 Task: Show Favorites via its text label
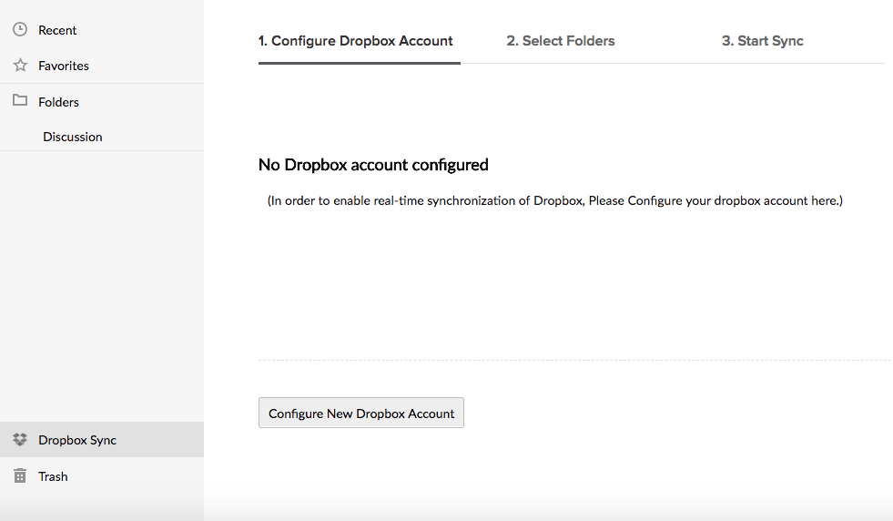click(x=64, y=66)
